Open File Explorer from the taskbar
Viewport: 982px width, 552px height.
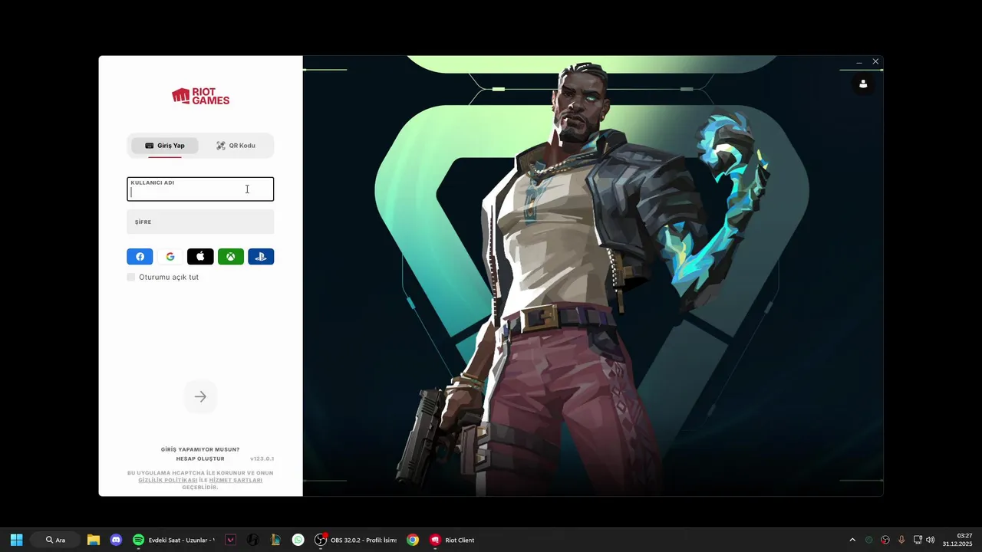pos(94,540)
